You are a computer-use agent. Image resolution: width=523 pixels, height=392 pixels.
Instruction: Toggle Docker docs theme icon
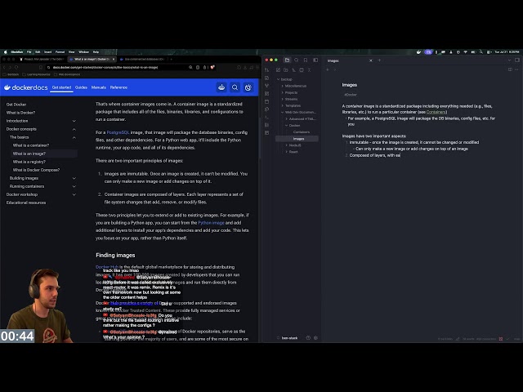pyautogui.click(x=248, y=87)
